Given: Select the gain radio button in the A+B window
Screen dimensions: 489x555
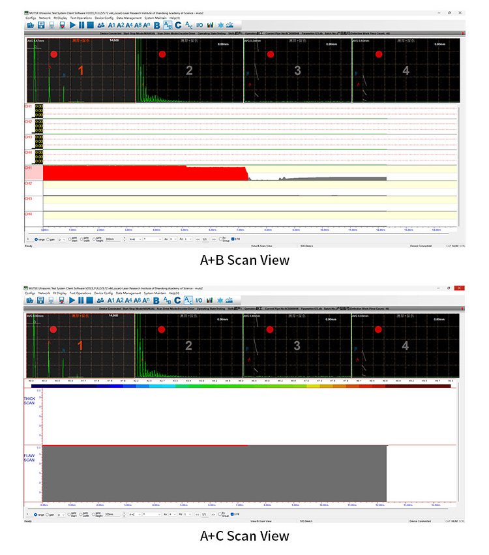Looking at the screenshot, I should point(49,240).
